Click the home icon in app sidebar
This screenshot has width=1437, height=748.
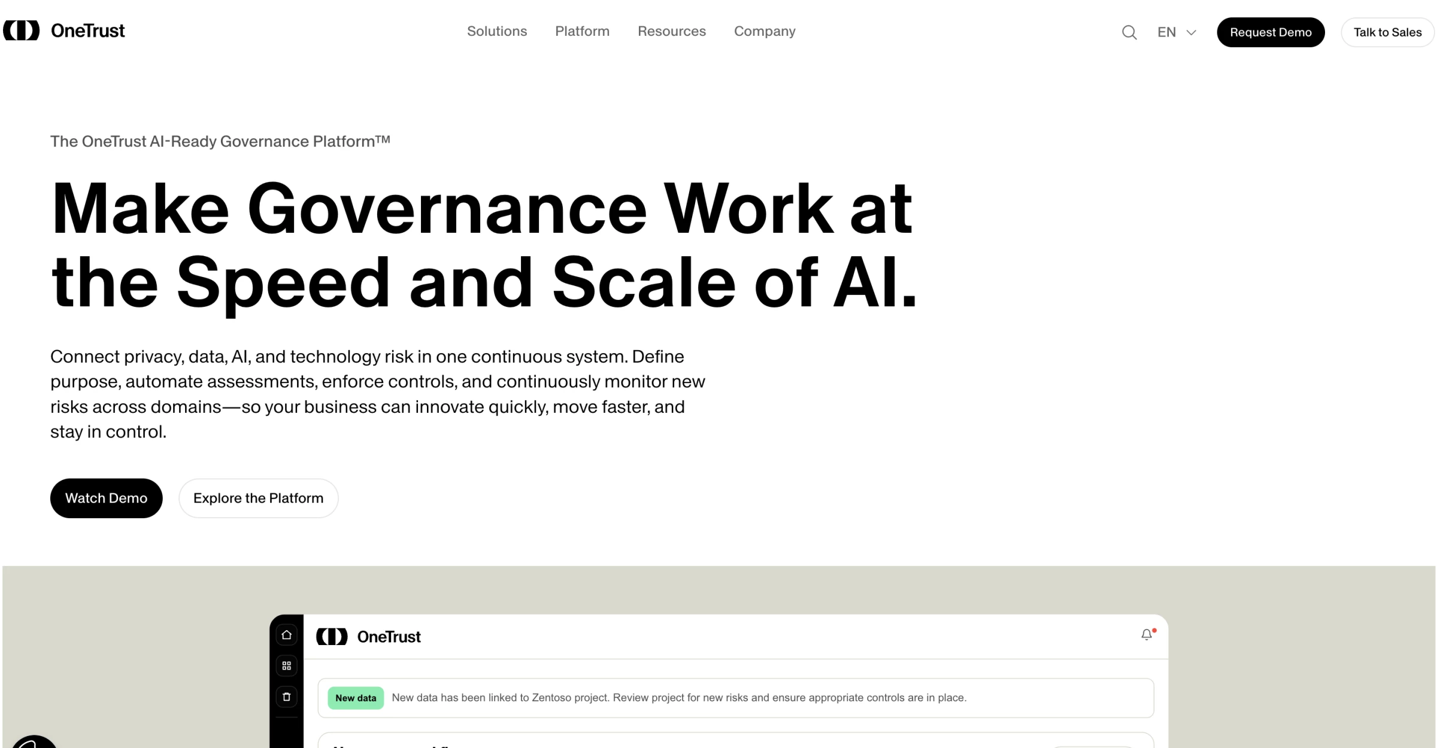(287, 635)
